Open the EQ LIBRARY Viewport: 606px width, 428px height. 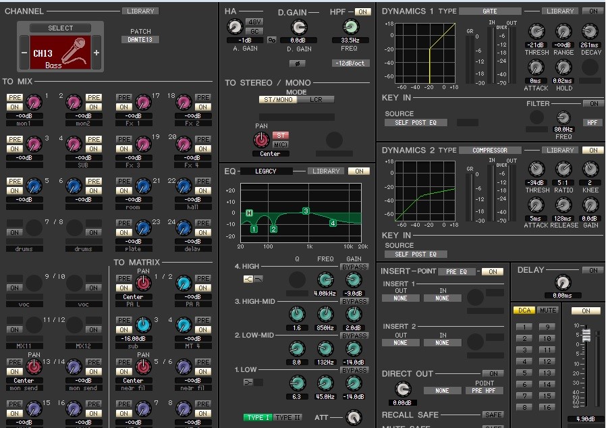326,171
